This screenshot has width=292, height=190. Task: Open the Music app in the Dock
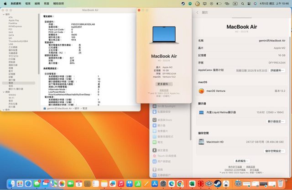(120, 183)
